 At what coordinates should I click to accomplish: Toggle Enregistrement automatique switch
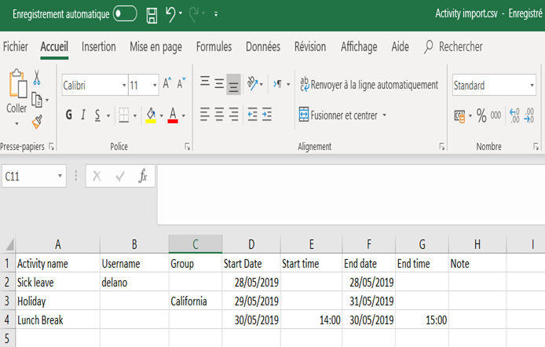(x=125, y=14)
